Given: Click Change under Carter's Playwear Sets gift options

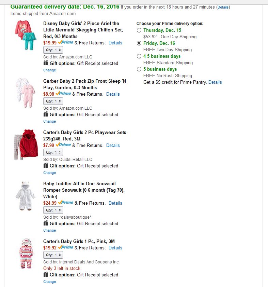Looking at the screenshot, I should [x=49, y=173].
